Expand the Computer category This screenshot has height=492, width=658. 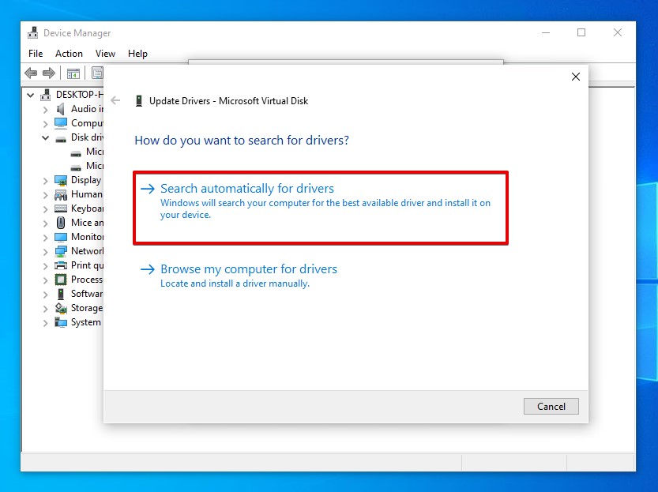click(45, 124)
